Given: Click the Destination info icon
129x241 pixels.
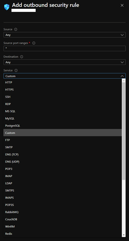Looking at the screenshot, I should tap(22, 57).
